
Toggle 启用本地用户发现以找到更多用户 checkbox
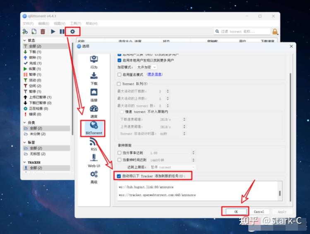[x=119, y=60]
